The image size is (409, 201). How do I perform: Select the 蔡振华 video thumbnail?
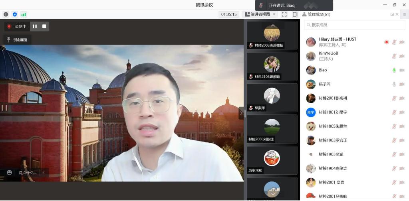tap(272, 98)
